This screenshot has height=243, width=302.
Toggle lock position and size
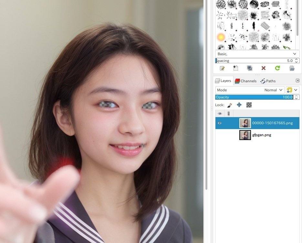[x=239, y=105]
